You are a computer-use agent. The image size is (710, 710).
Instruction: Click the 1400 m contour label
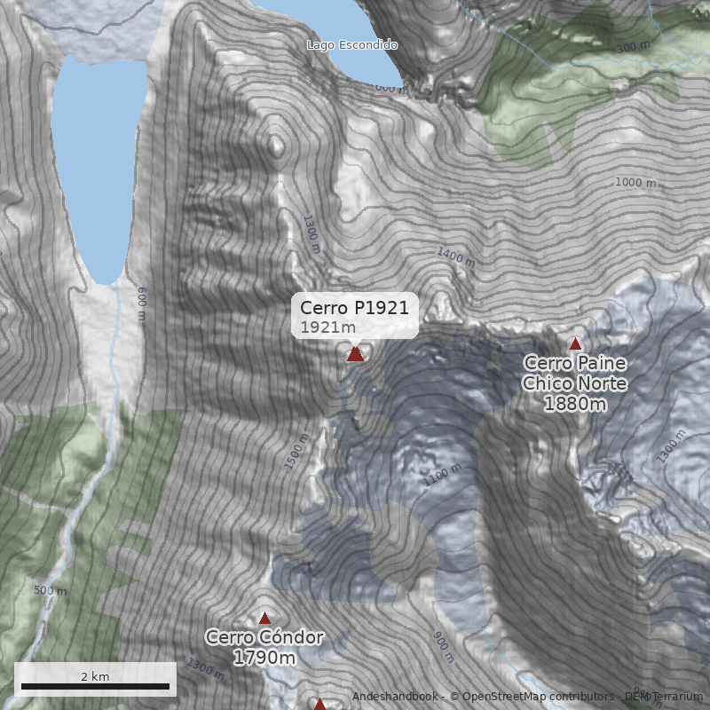(x=455, y=257)
